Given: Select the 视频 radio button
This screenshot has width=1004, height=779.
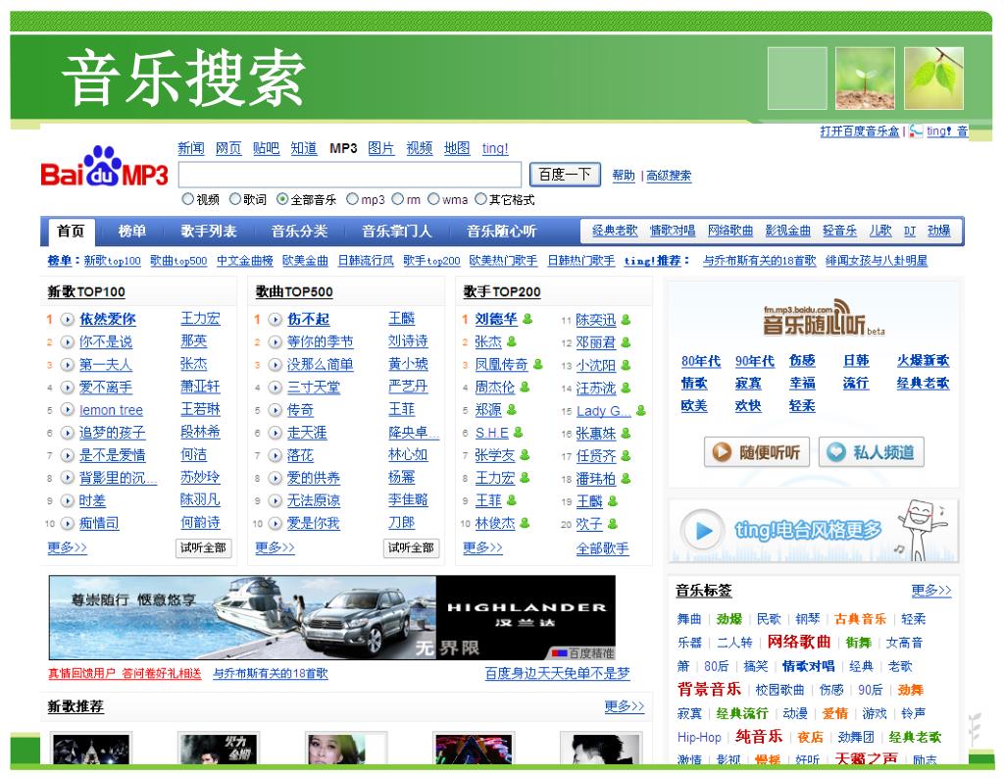Looking at the screenshot, I should tap(187, 199).
